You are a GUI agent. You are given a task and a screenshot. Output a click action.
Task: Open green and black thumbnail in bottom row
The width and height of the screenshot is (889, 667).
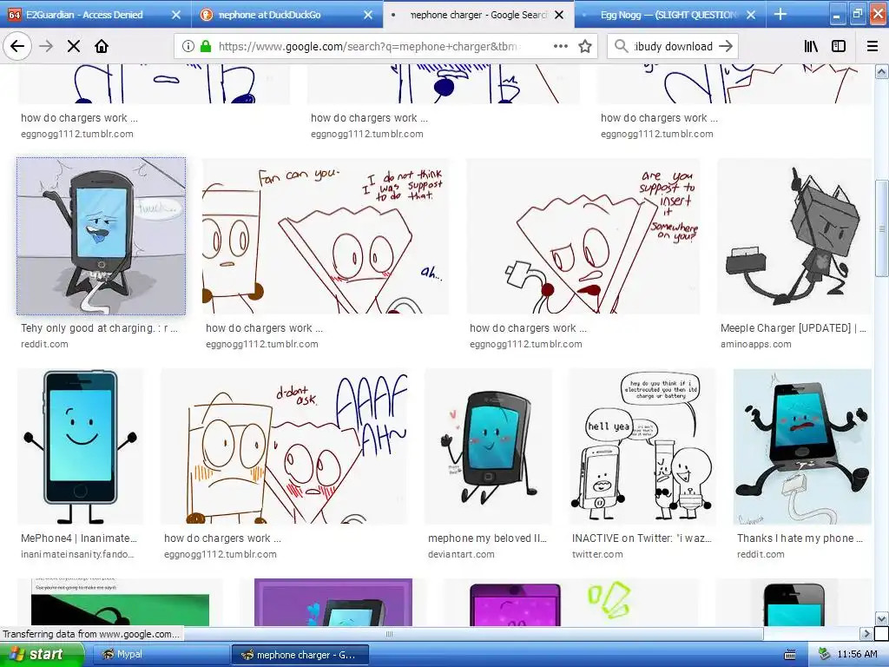[120, 603]
